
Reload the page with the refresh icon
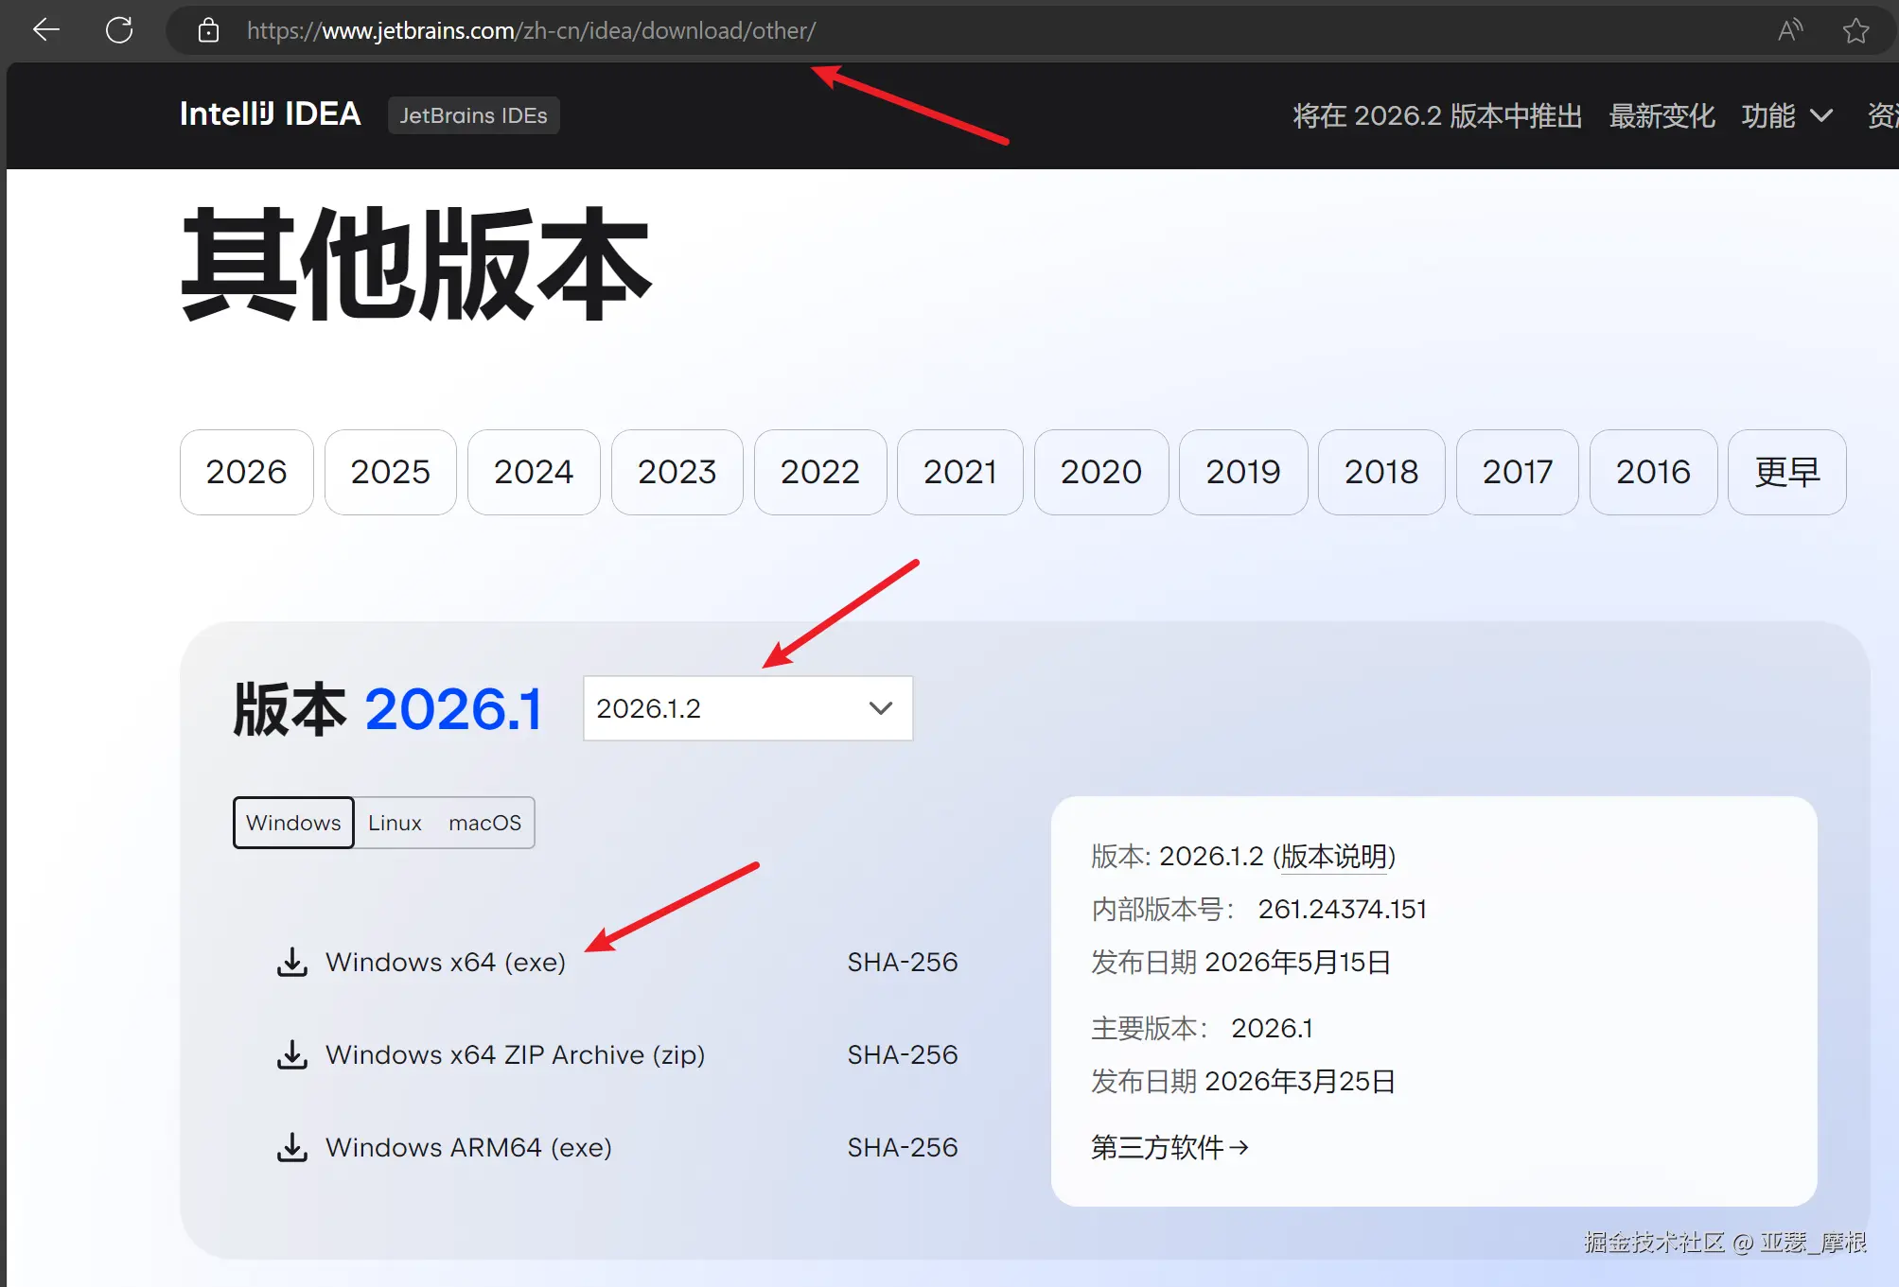coord(119,30)
